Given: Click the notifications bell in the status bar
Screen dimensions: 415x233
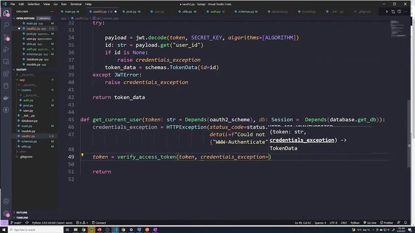Looking at the screenshot, I should pyautogui.click(x=405, y=223).
